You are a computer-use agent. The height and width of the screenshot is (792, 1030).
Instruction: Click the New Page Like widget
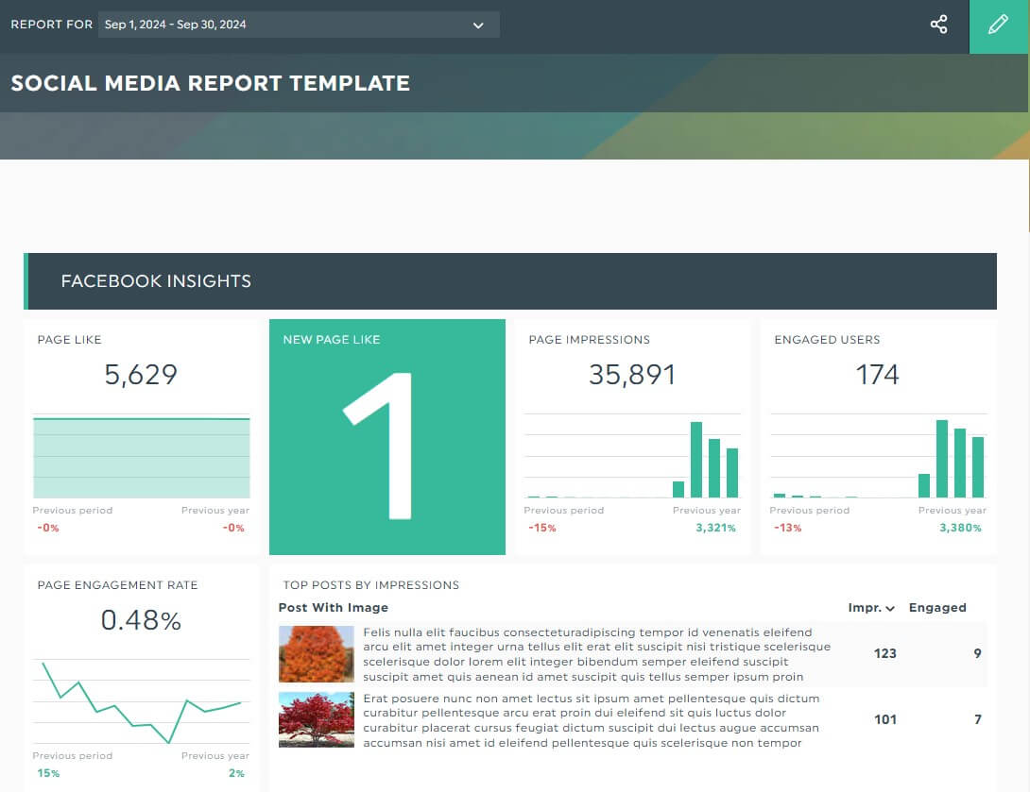(386, 437)
